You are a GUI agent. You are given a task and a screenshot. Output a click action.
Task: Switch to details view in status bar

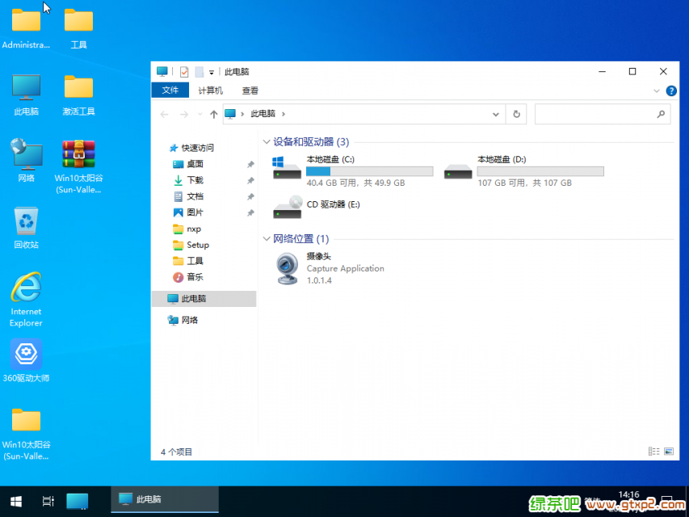click(x=653, y=452)
